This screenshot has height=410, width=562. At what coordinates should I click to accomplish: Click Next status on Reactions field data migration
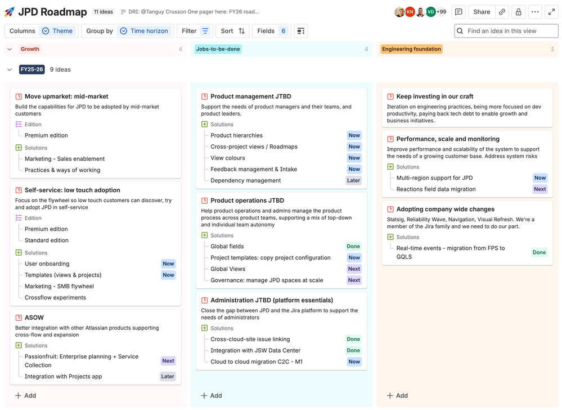[x=539, y=189]
